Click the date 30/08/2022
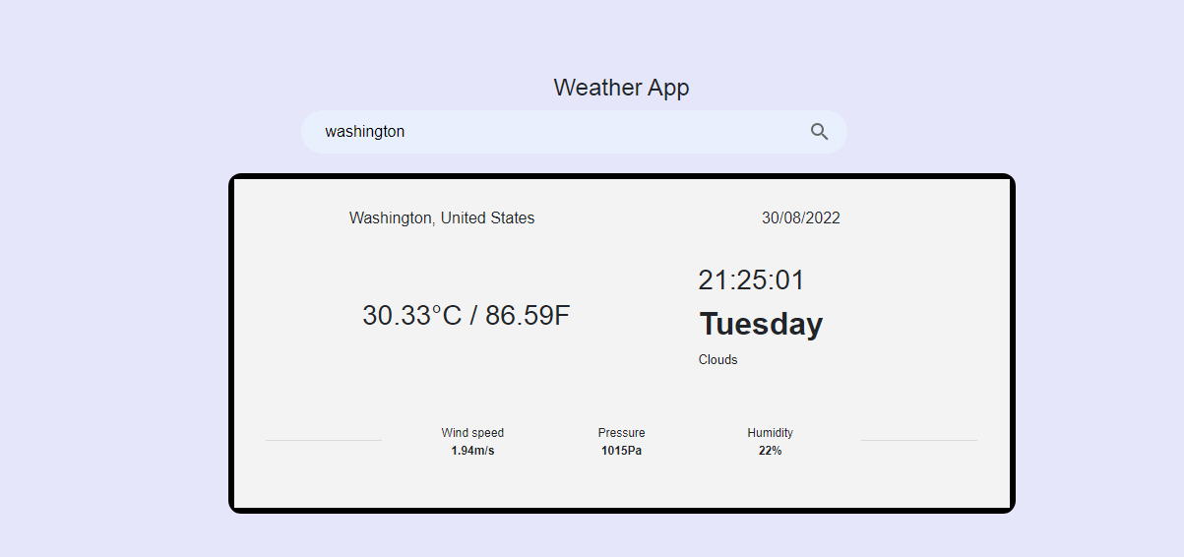 [800, 218]
